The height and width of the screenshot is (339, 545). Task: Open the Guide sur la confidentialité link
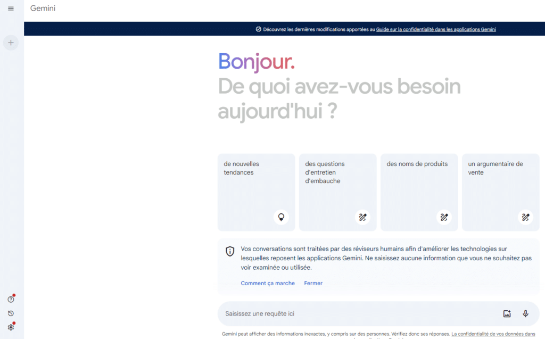click(x=436, y=29)
